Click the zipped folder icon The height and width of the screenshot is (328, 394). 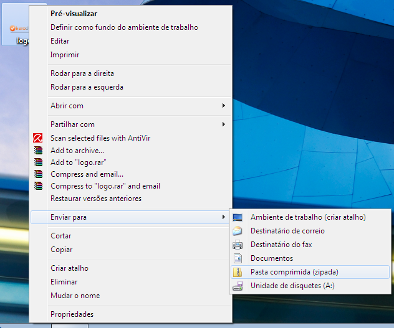238,272
